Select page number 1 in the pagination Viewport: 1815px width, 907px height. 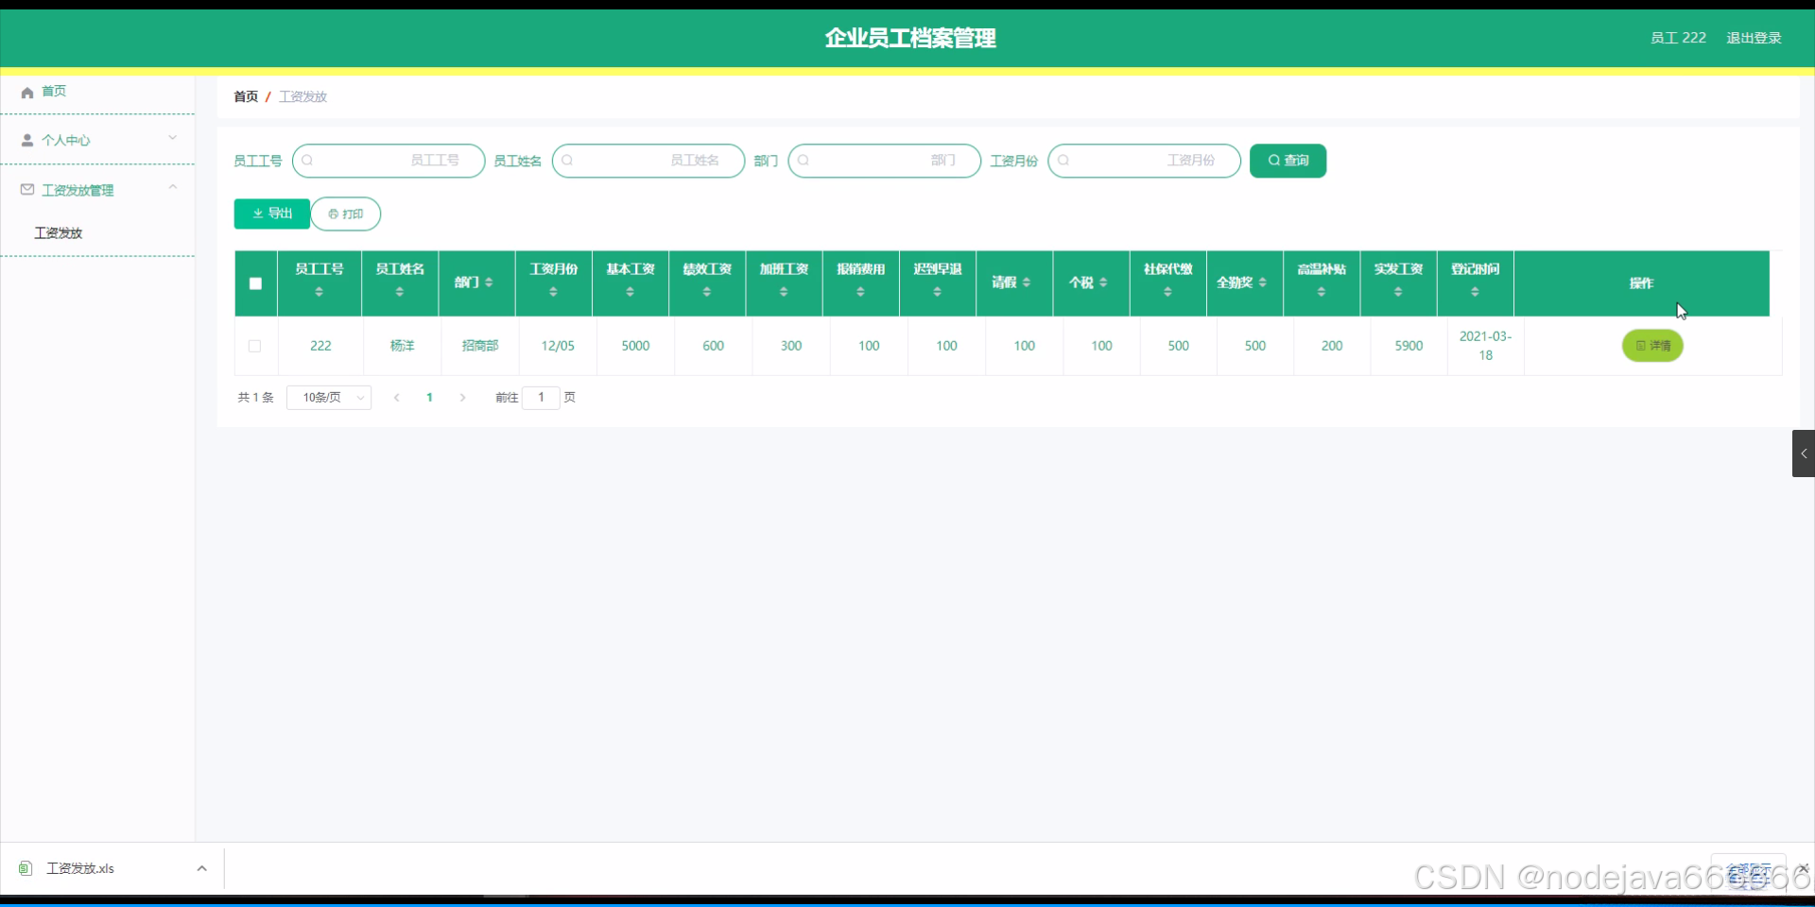tap(429, 398)
